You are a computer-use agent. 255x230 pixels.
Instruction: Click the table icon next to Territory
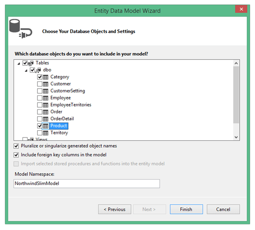tap(46, 133)
